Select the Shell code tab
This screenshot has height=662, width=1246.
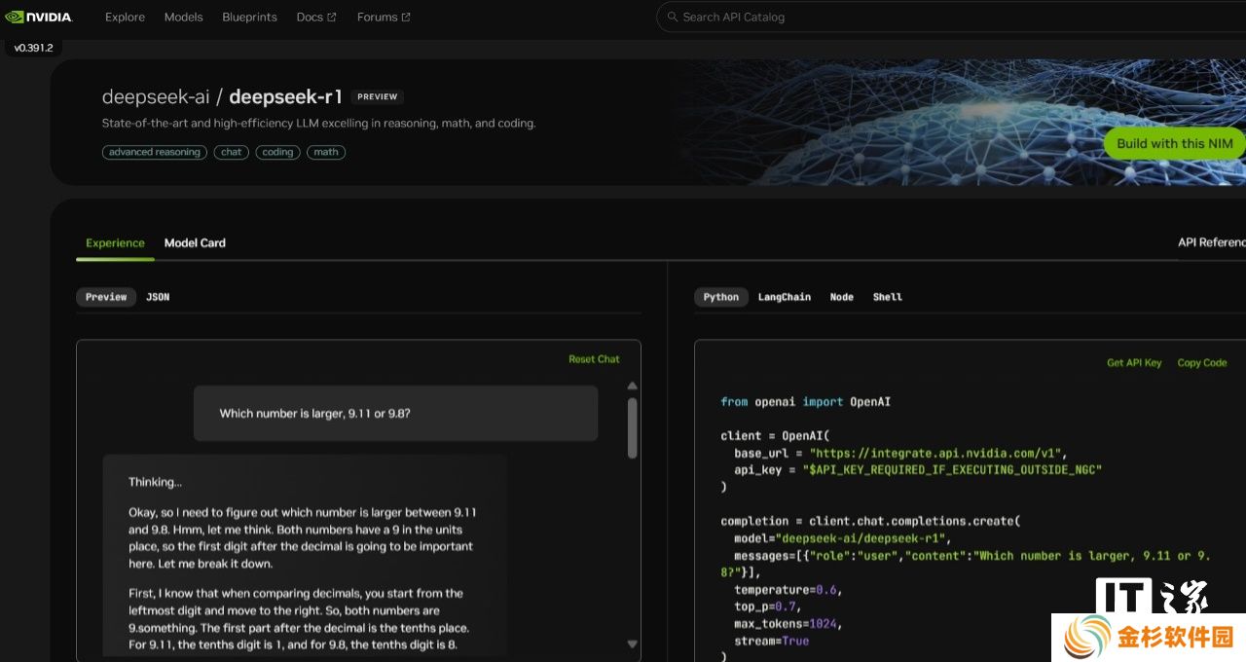[x=888, y=297]
